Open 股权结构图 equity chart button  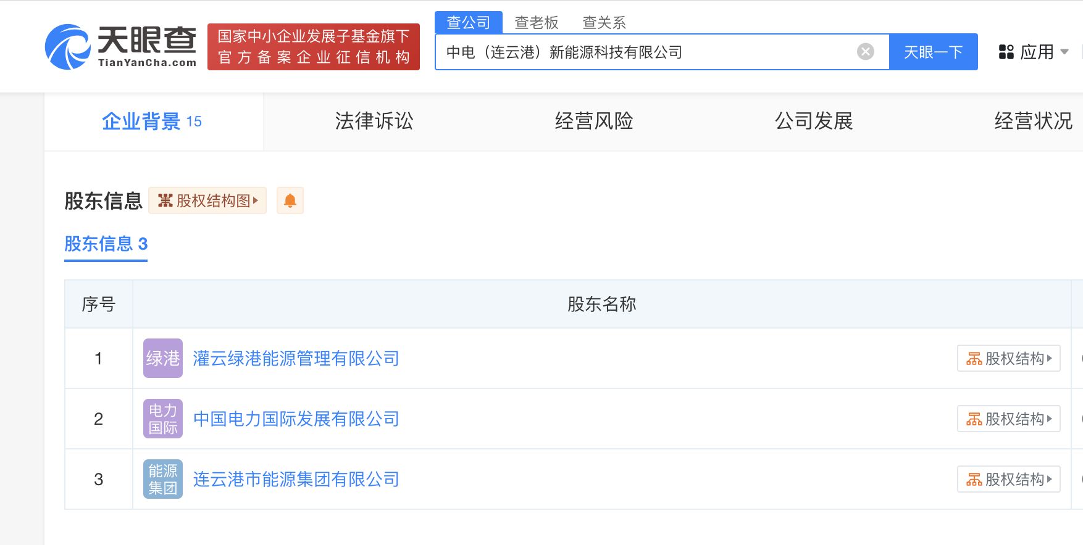coord(207,200)
